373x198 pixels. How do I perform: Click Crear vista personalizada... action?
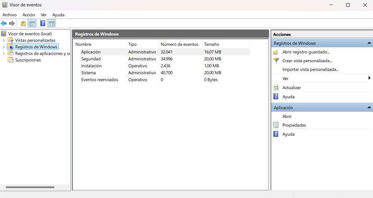tap(307, 61)
